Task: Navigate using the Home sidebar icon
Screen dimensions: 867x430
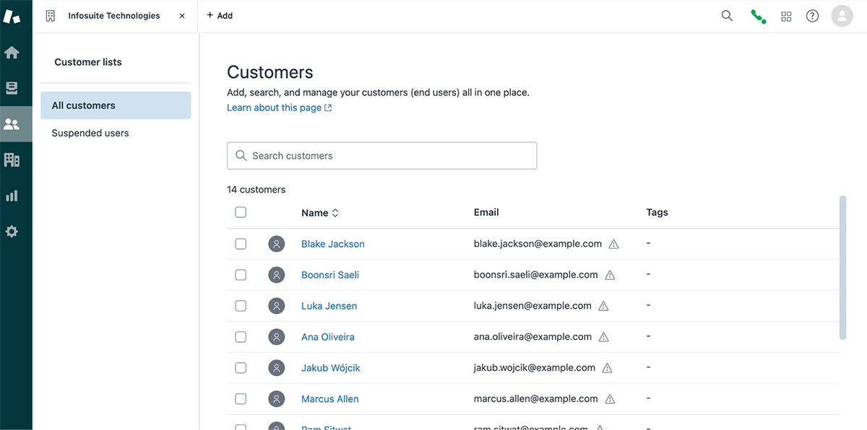Action: point(15,51)
